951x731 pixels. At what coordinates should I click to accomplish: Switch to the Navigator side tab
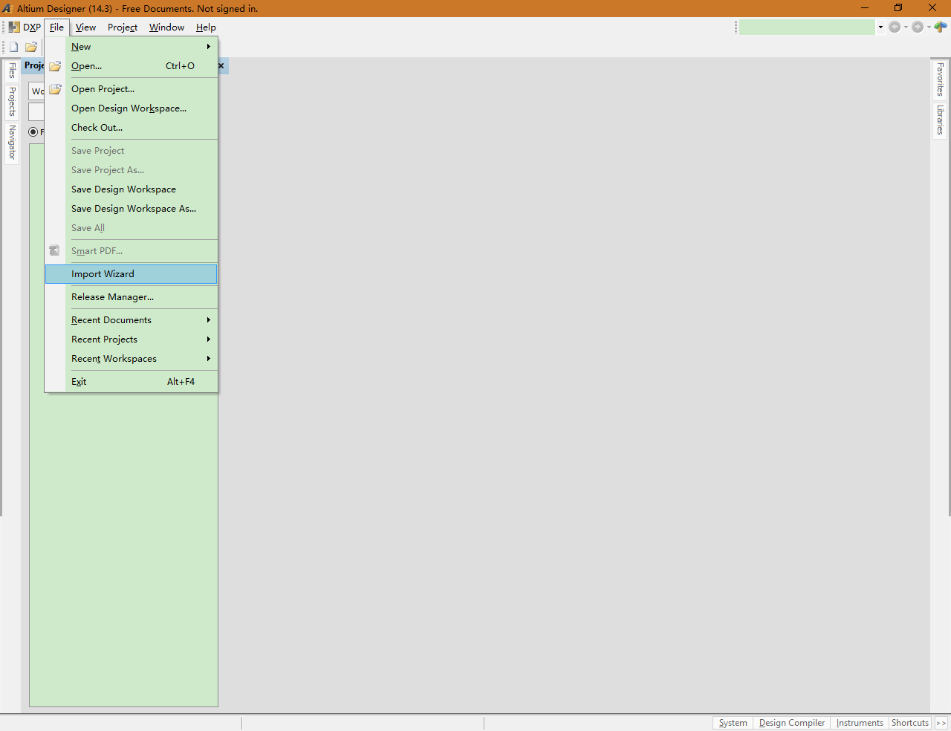12,143
